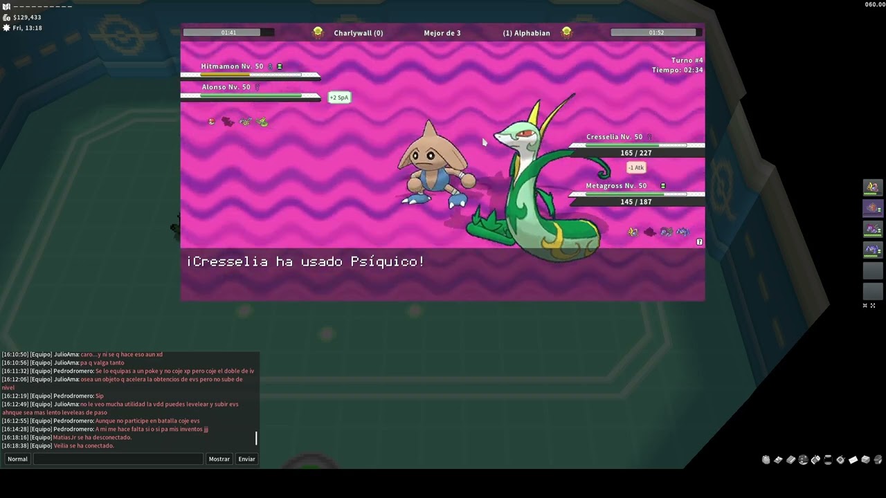The height and width of the screenshot is (498, 886).
Task: Click the $129,433 money display
Action: click(x=27, y=17)
